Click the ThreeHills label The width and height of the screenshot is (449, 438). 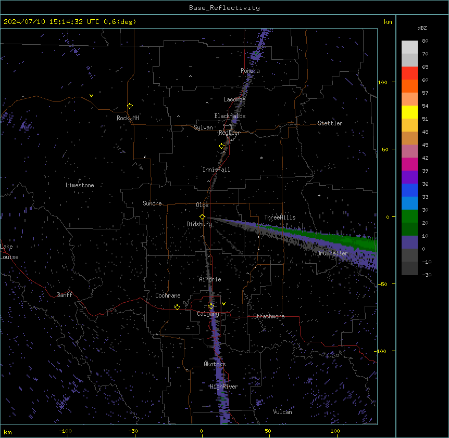[x=280, y=217]
